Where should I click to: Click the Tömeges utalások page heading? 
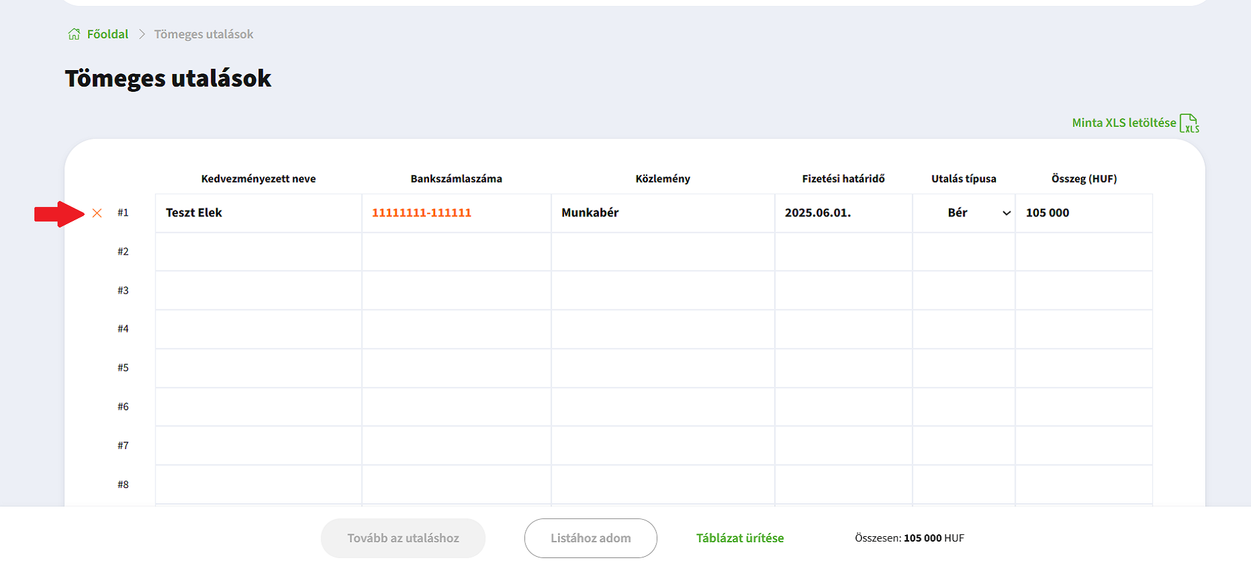point(168,79)
